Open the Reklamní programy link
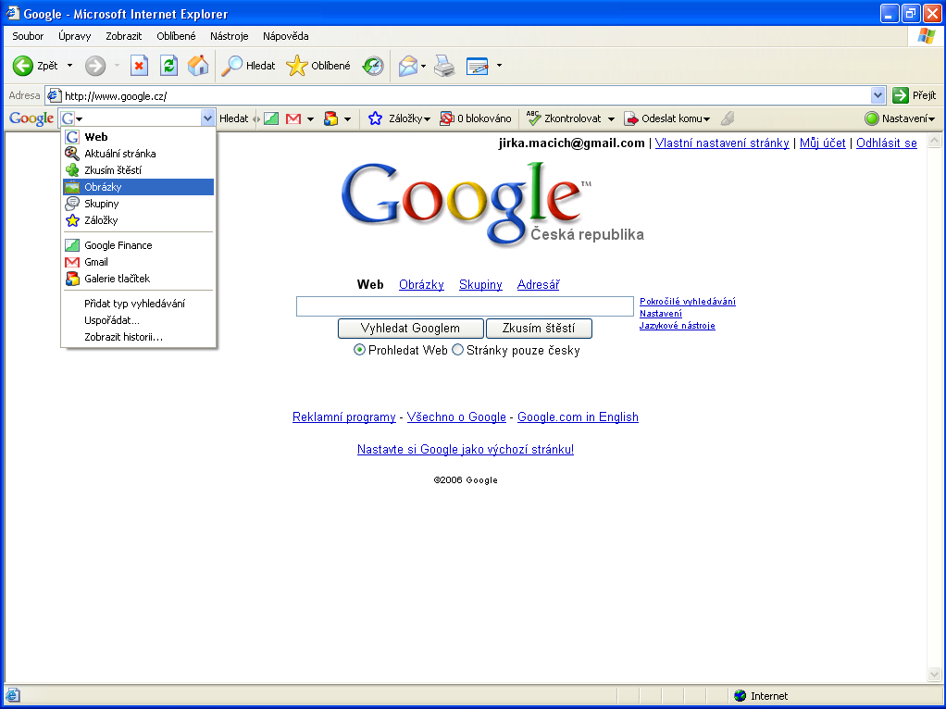Viewport: 946px width, 709px height. coord(344,417)
